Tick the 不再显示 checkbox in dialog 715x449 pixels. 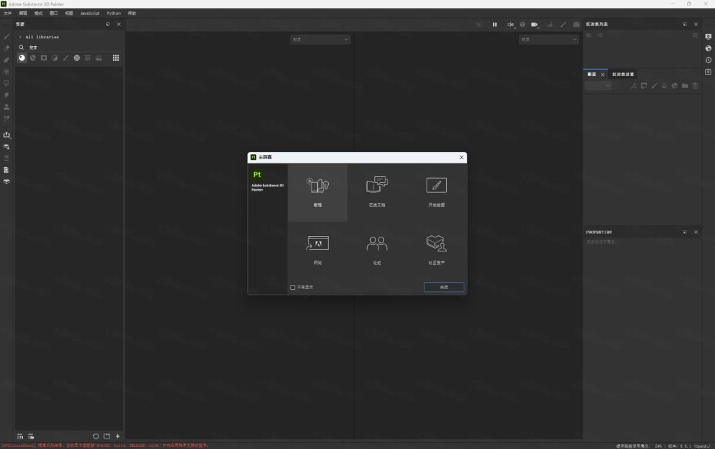coord(293,287)
